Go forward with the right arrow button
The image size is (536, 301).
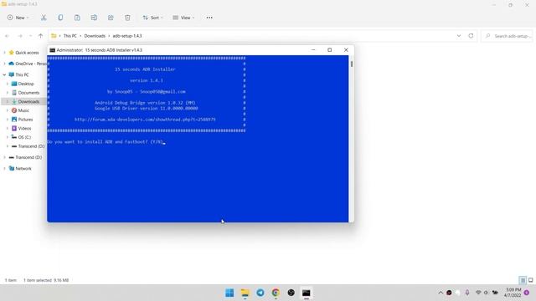(x=20, y=36)
